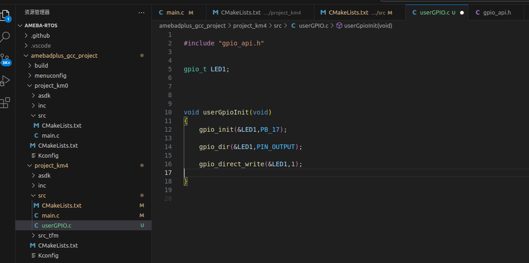Click amebadplus_gcc_project in the breadcrumb

192,25
